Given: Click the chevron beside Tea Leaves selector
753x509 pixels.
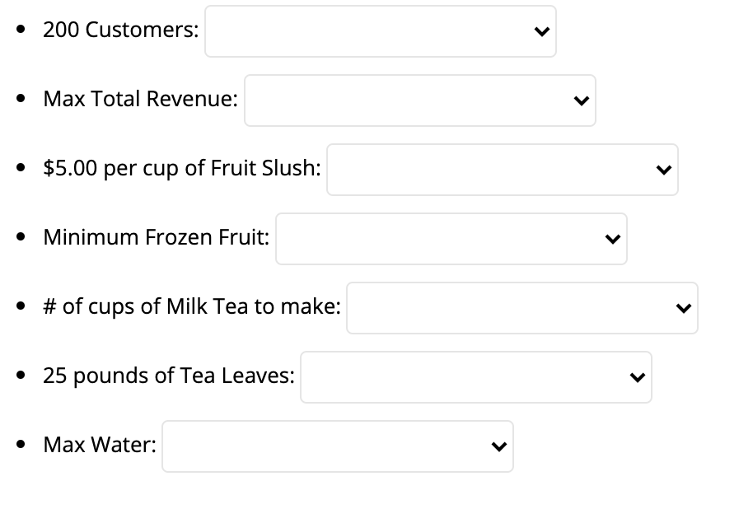Looking at the screenshot, I should click(x=636, y=377).
